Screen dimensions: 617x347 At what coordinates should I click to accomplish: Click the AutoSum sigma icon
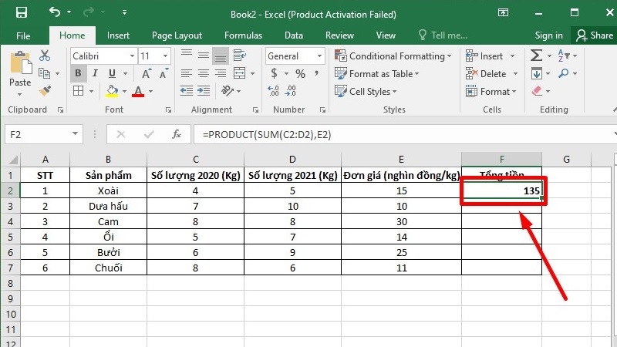click(x=536, y=56)
